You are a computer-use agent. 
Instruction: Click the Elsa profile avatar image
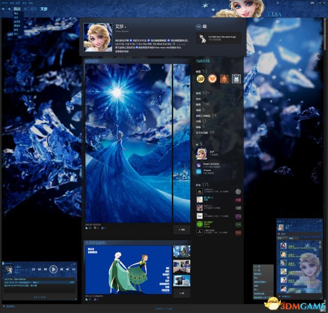(x=98, y=37)
